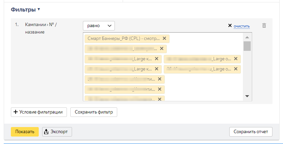Remove the "Смарт Баннеры_РФ (CPL)" campaign tag
Viewport: 283px width, 144px height.
164,39
